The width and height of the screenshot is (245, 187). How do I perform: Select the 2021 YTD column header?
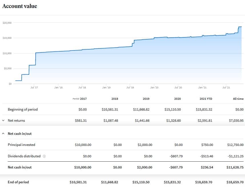(x=206, y=99)
